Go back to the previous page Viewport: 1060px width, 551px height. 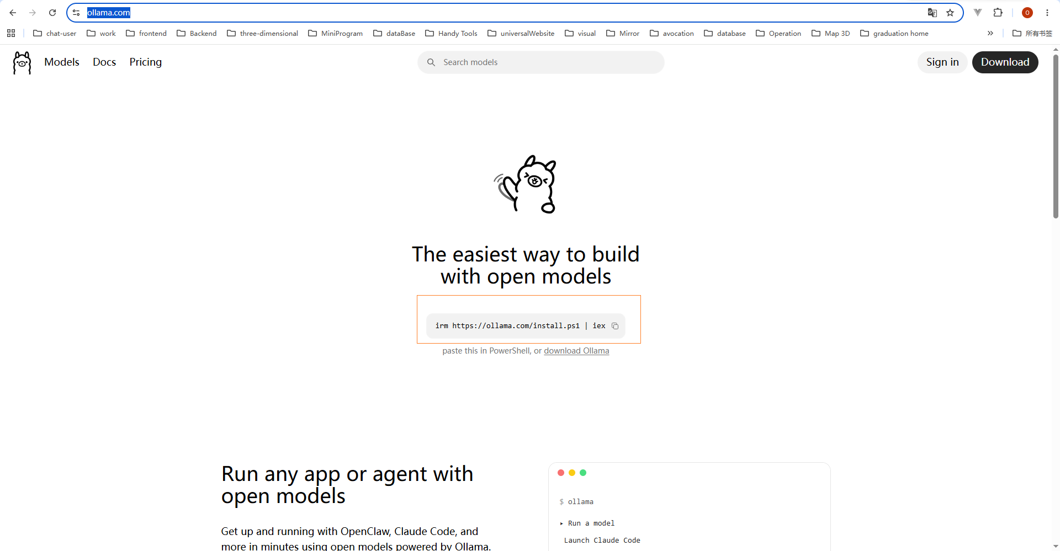(x=13, y=13)
